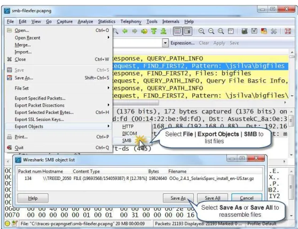This screenshot has height=229, width=298.
Task: Click the Expert Info yellow circle in status bar
Action: (x=7, y=224)
